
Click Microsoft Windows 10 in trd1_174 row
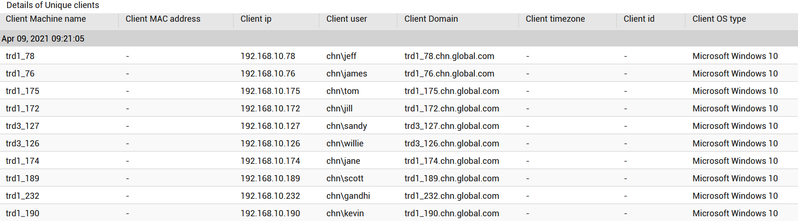pyautogui.click(x=735, y=161)
